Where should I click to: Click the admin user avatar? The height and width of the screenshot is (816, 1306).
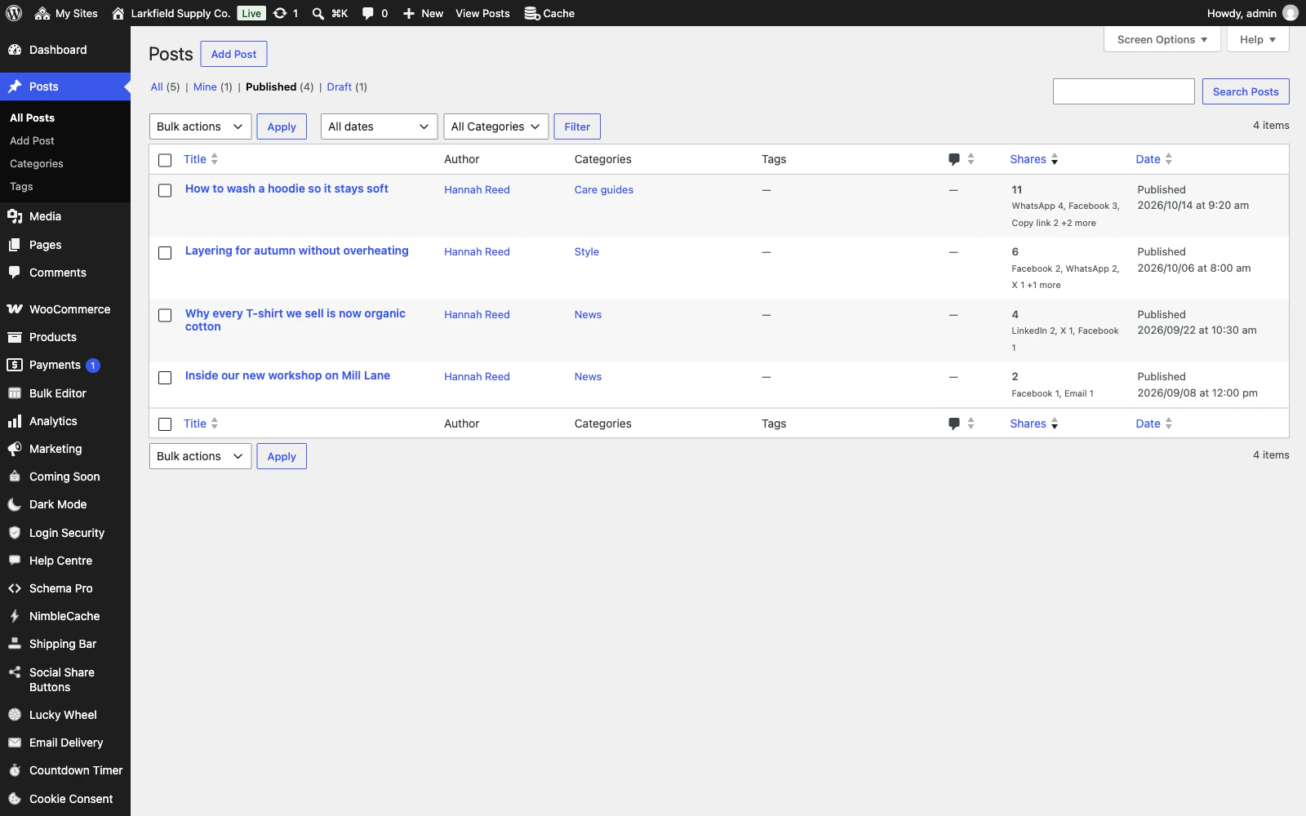[x=1290, y=13]
